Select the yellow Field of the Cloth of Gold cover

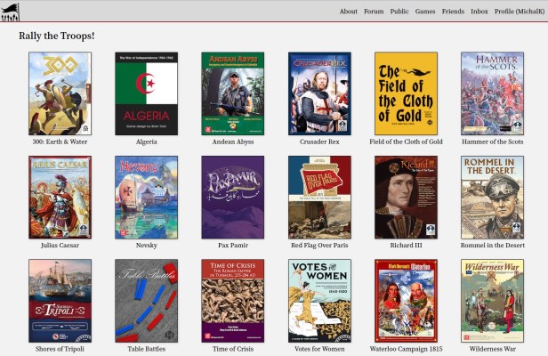click(x=406, y=93)
